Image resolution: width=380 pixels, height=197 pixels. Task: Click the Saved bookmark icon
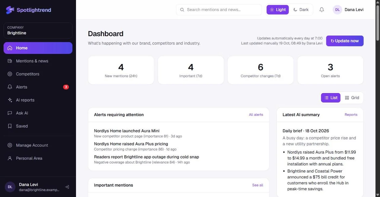10,126
